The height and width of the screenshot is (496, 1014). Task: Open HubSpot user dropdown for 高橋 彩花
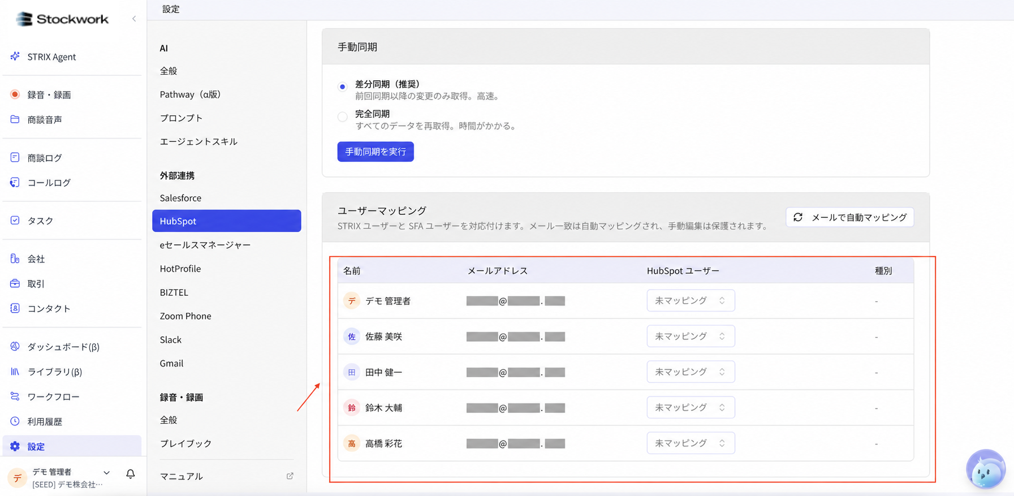pyautogui.click(x=691, y=443)
